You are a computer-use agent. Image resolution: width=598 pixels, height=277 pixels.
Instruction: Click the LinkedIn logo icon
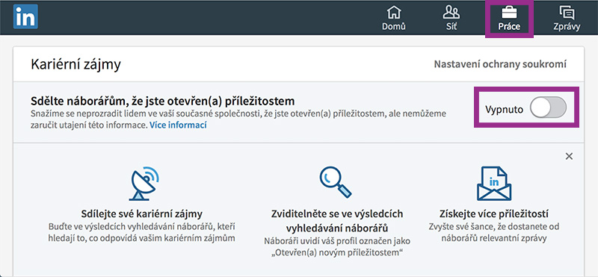(x=25, y=16)
